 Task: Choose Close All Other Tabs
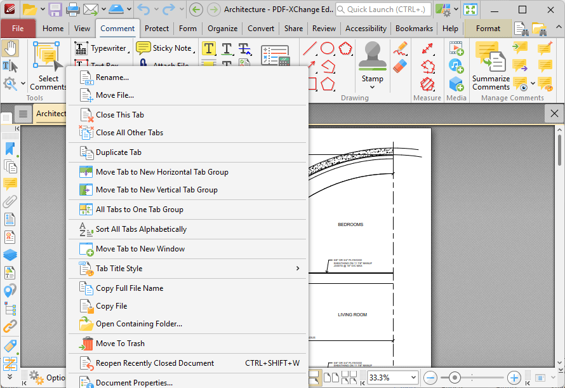(x=187, y=133)
